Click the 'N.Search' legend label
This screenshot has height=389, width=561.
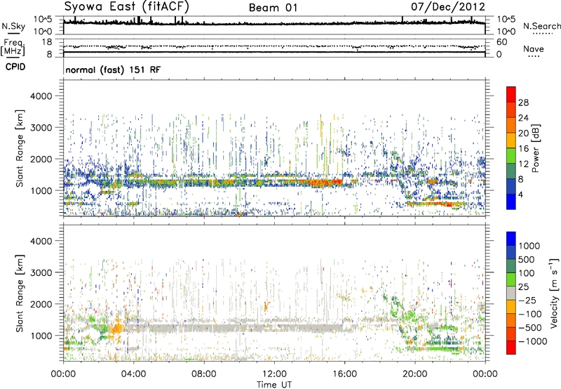coord(541,26)
